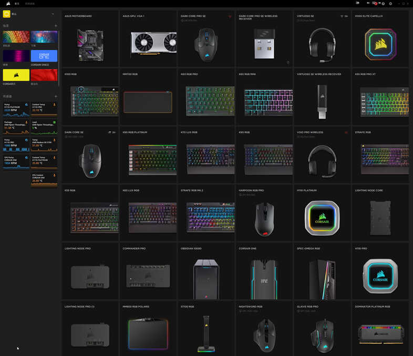This screenshot has height=356, width=413.
Task: Open the K65 RGB Mini keyboard tile
Action: 264,97
